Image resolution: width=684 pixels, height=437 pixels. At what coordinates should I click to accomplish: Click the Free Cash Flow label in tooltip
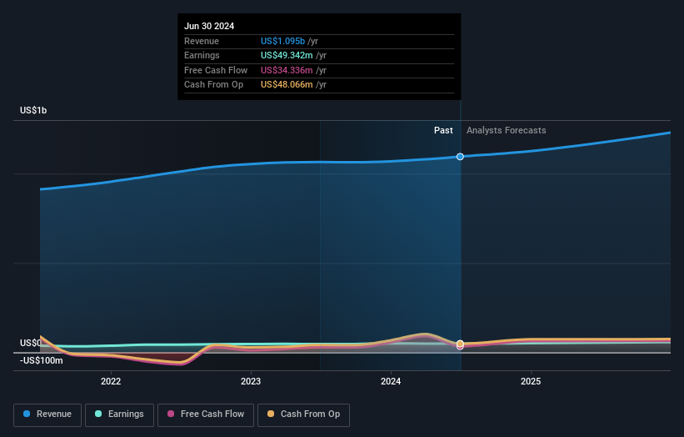pyautogui.click(x=216, y=70)
